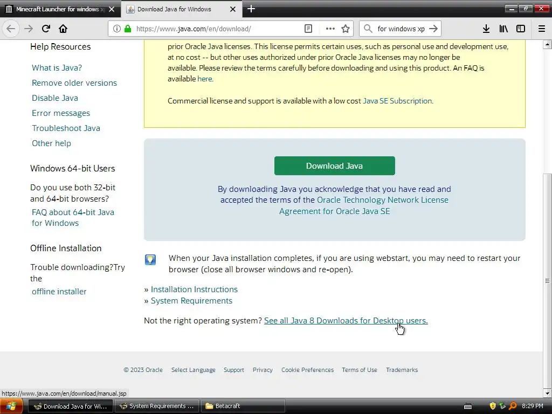552x414 pixels.
Task: Submit search with the arrow button
Action: coord(433,29)
